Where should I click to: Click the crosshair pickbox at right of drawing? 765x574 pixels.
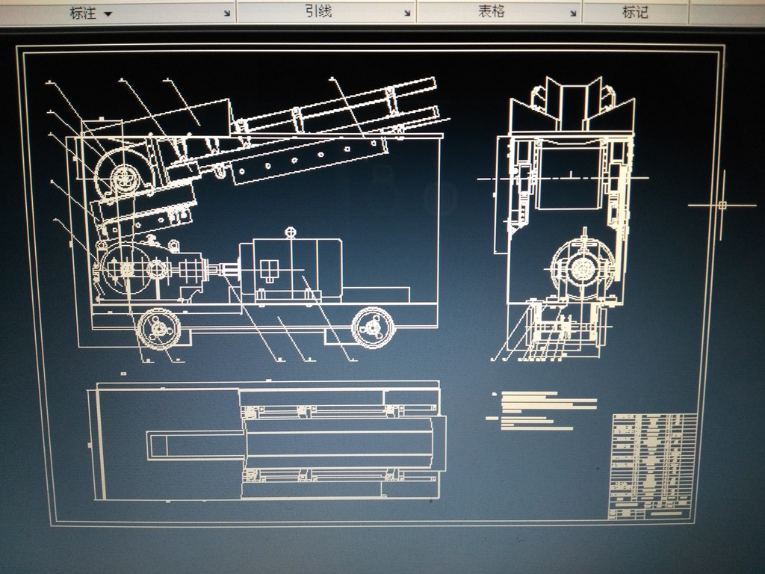click(x=722, y=205)
